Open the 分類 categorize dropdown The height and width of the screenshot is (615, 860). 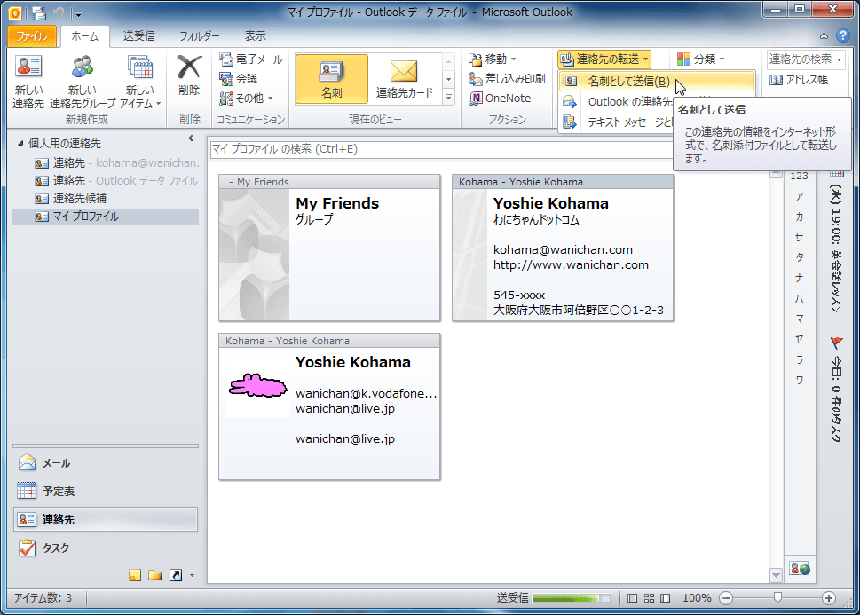700,59
